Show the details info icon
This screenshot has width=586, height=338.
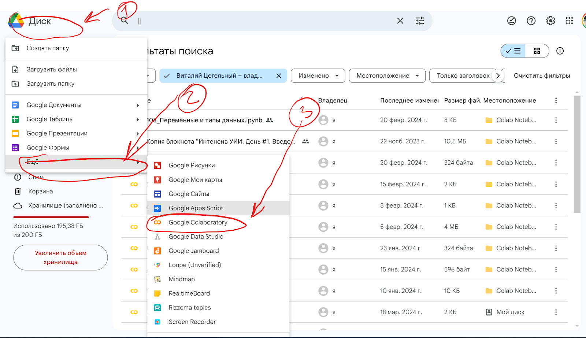pos(560,51)
